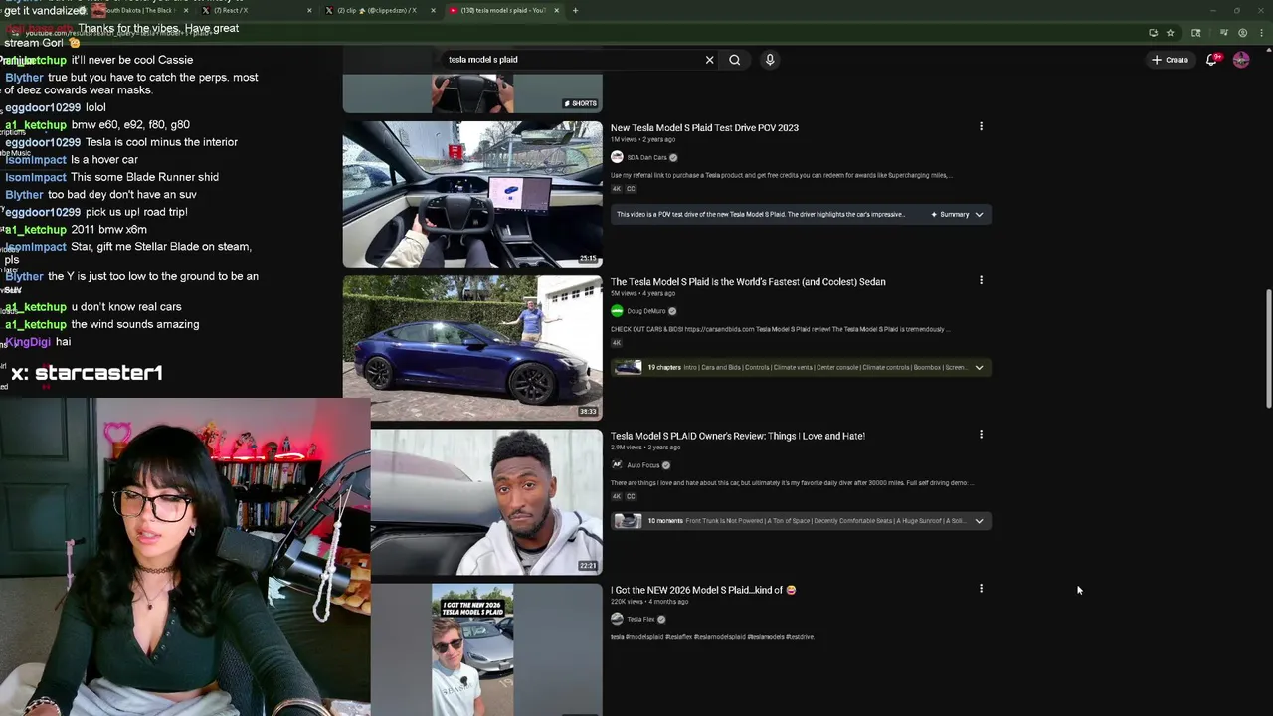Expand the 19 chapters list
The width and height of the screenshot is (1273, 716).
(x=979, y=368)
